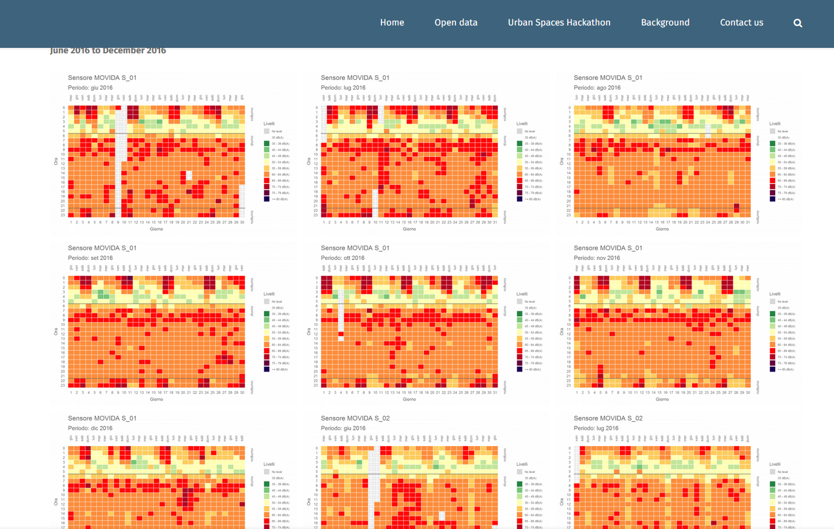This screenshot has width=834, height=529.
Task: Open the S_02 giu 2016 heatmap chart
Action: click(409, 485)
